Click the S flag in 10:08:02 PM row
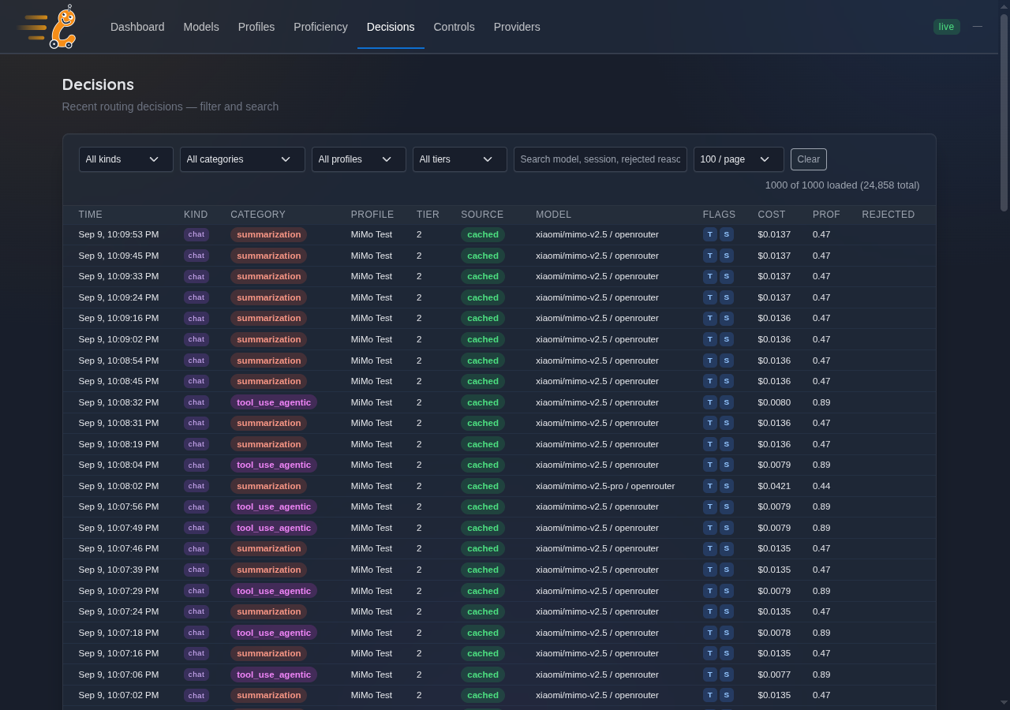 727,486
